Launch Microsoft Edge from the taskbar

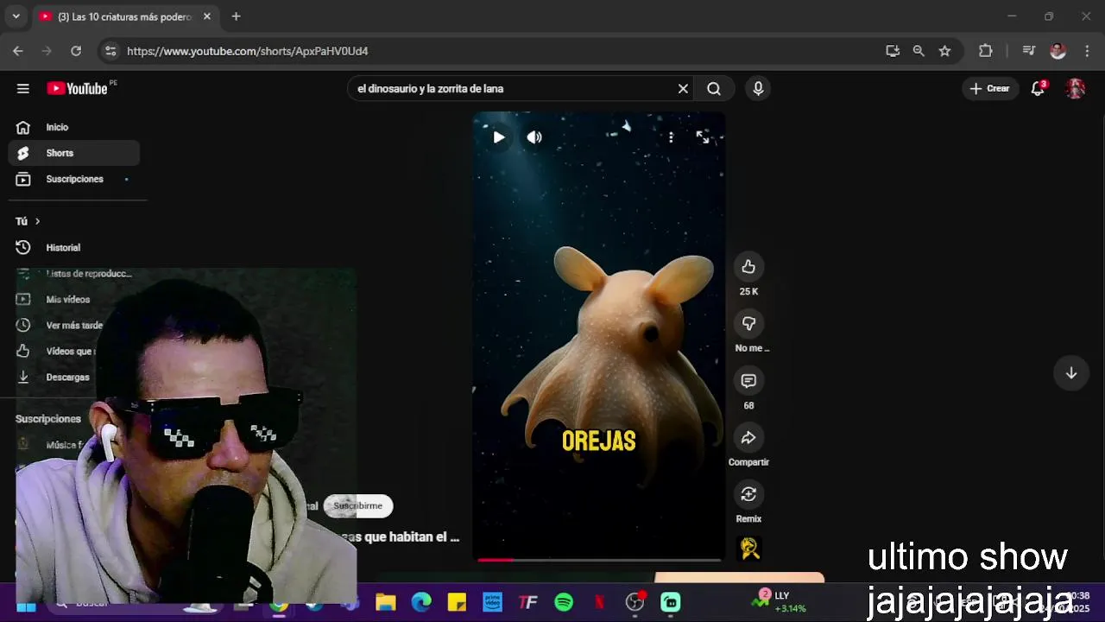point(421,602)
